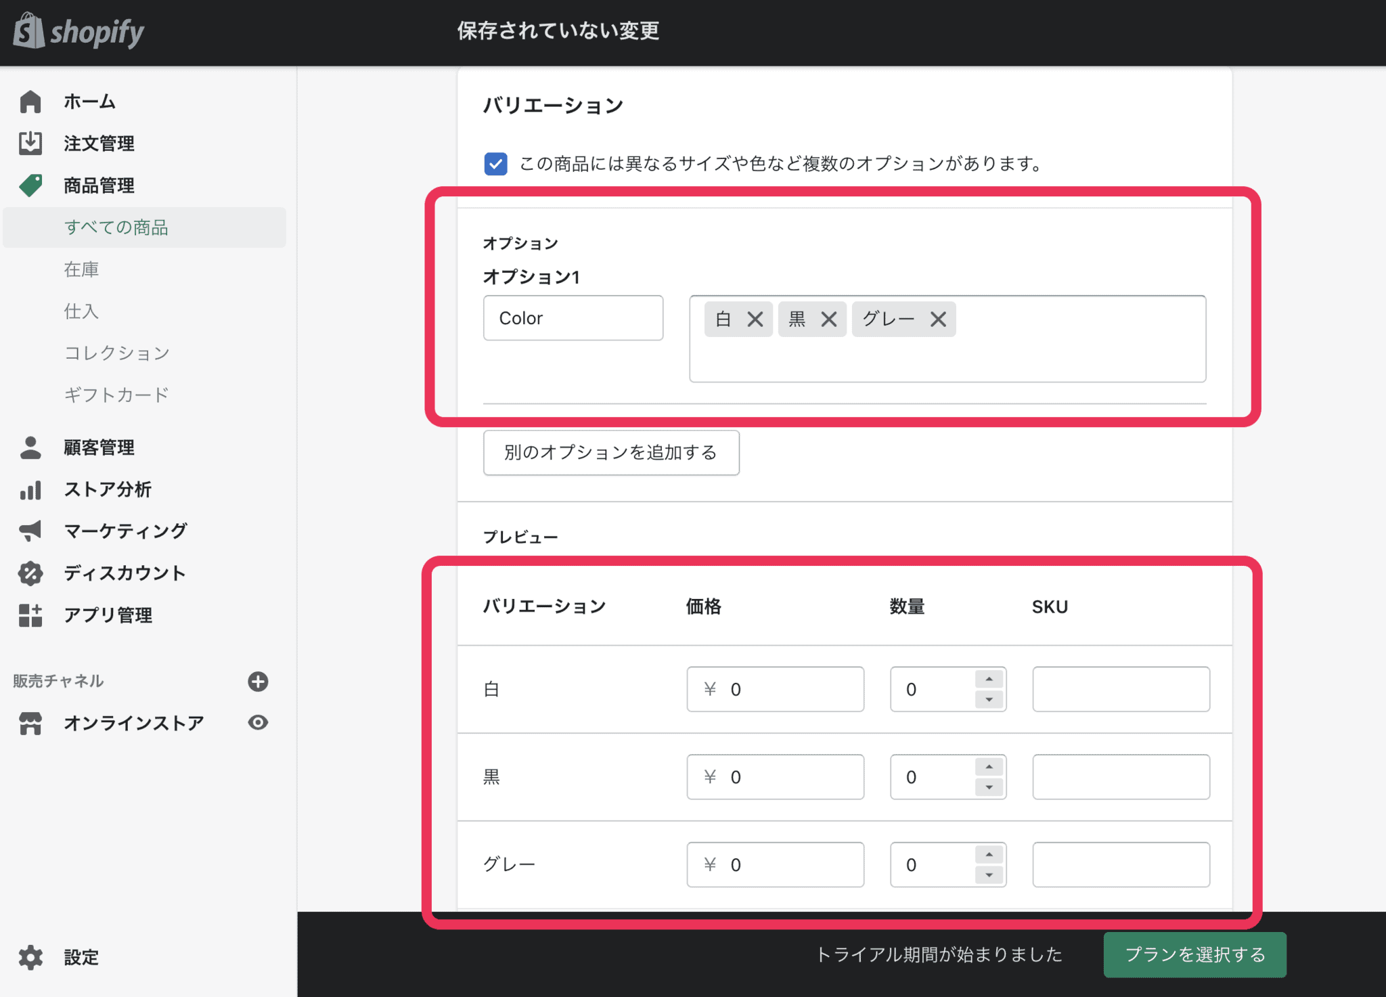Select the 商品管理 tag icon
This screenshot has height=997, width=1386.
[30, 185]
